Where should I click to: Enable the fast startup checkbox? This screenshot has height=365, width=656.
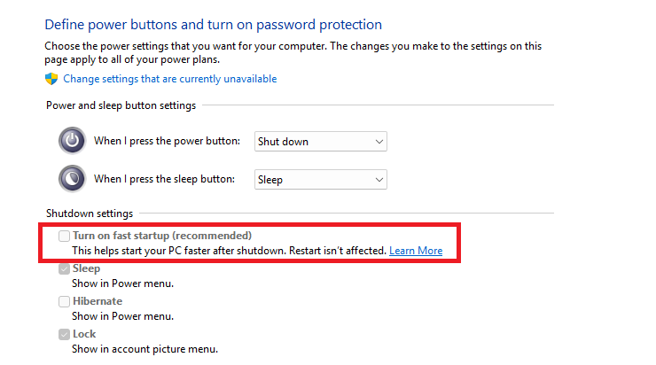click(64, 236)
